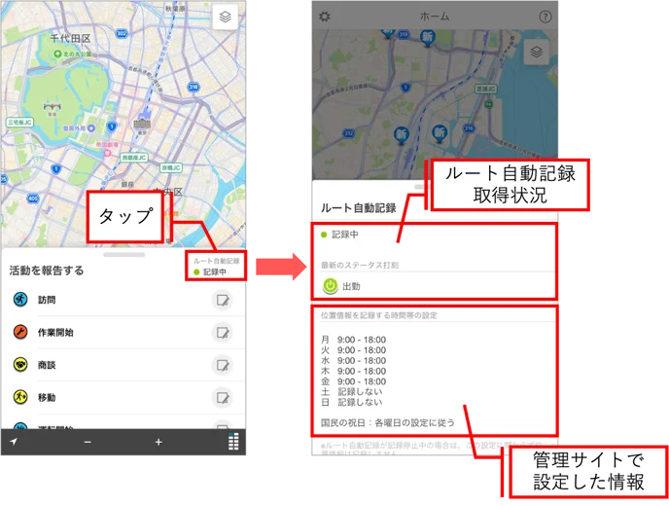Tap the 商談 handshake icon

tap(20, 365)
